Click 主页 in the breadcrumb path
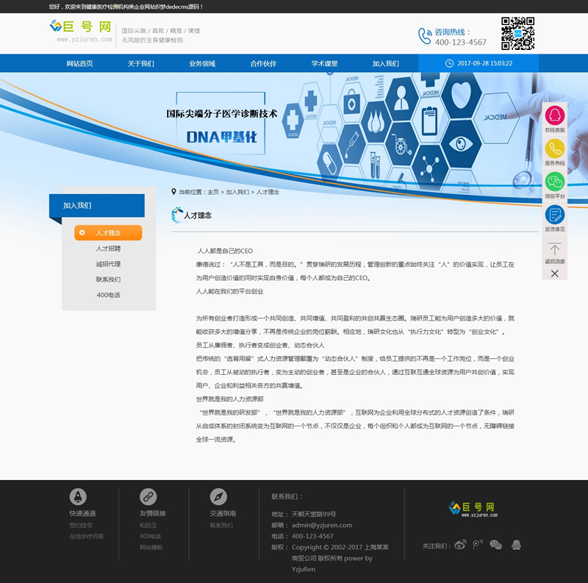 (x=213, y=192)
